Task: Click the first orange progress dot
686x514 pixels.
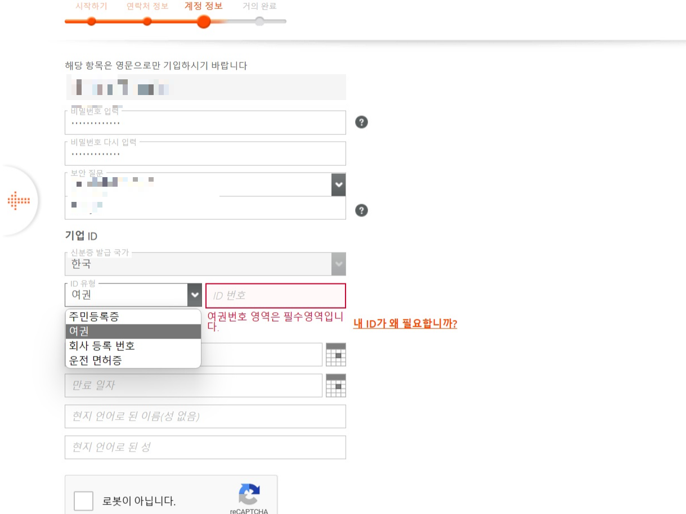Action: click(91, 21)
